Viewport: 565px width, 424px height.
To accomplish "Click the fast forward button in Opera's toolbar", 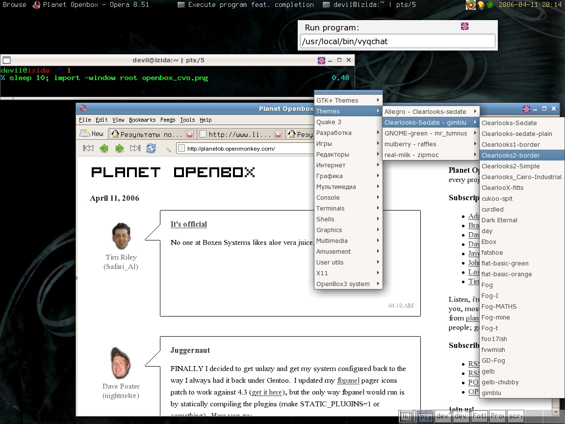I will point(135,148).
